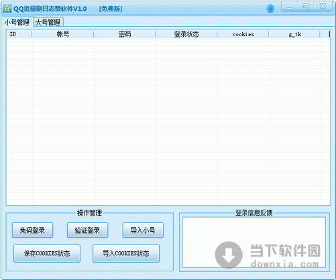Switch to the 大号管理 tab
336x280 pixels.
pyautogui.click(x=48, y=22)
